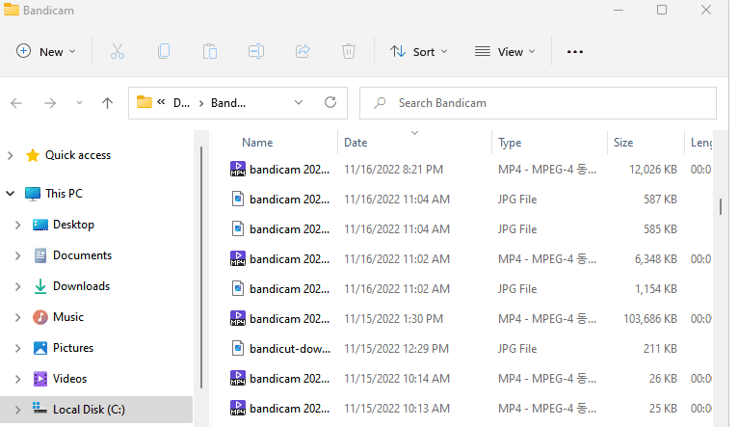The width and height of the screenshot is (738, 427).
Task: Click the Rename icon in toolbar
Action: tap(256, 51)
